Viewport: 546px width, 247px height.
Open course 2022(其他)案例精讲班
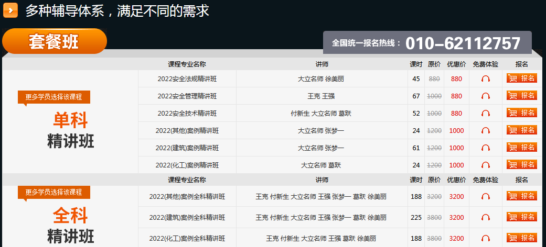[187, 131]
